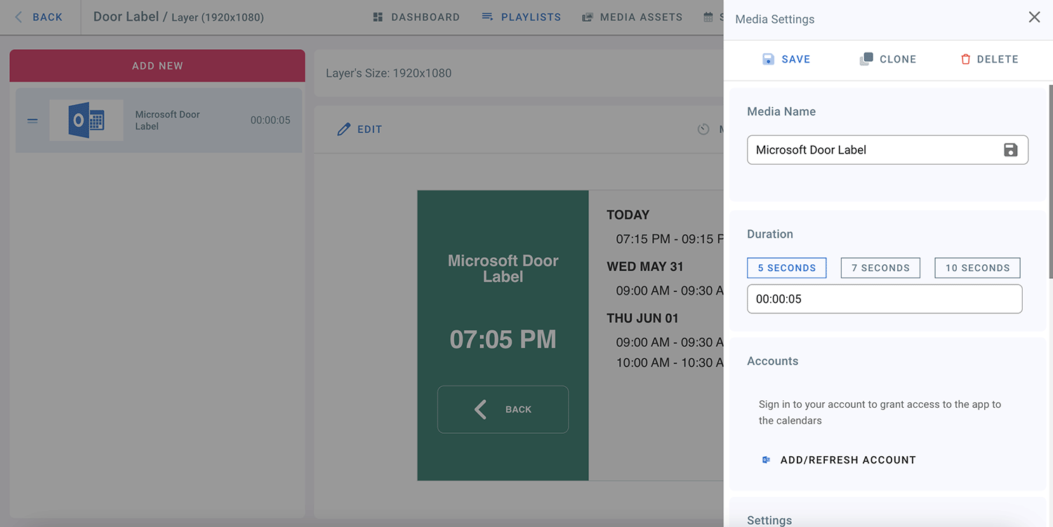Click the pencil Edit icon
Screen dimensions: 1053x527
(343, 129)
